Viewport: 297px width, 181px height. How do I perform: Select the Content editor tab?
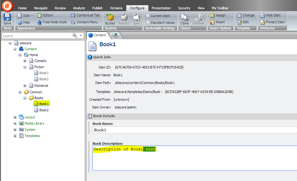click(x=97, y=35)
